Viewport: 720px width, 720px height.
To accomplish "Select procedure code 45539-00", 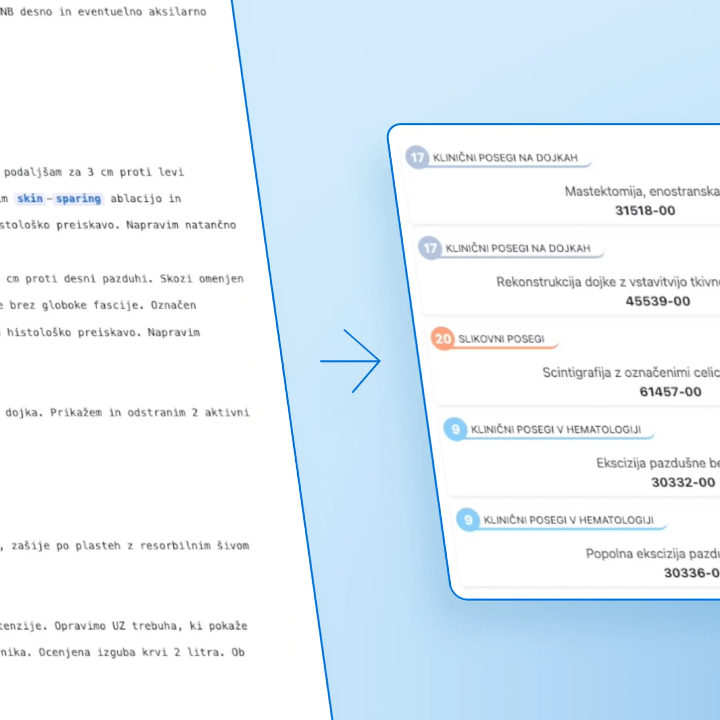I will pos(658,301).
